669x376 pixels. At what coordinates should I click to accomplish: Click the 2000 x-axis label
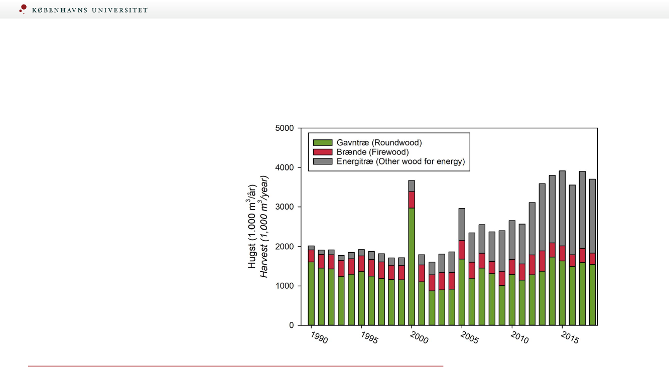[x=419, y=337]
